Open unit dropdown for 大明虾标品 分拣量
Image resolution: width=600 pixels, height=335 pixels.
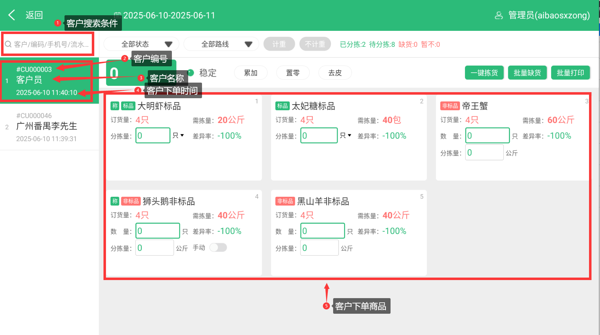pos(178,135)
